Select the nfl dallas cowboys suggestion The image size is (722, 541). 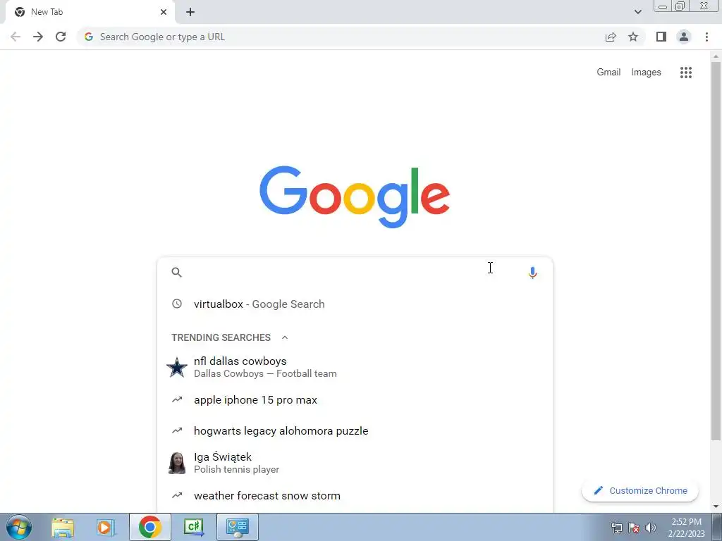point(355,367)
